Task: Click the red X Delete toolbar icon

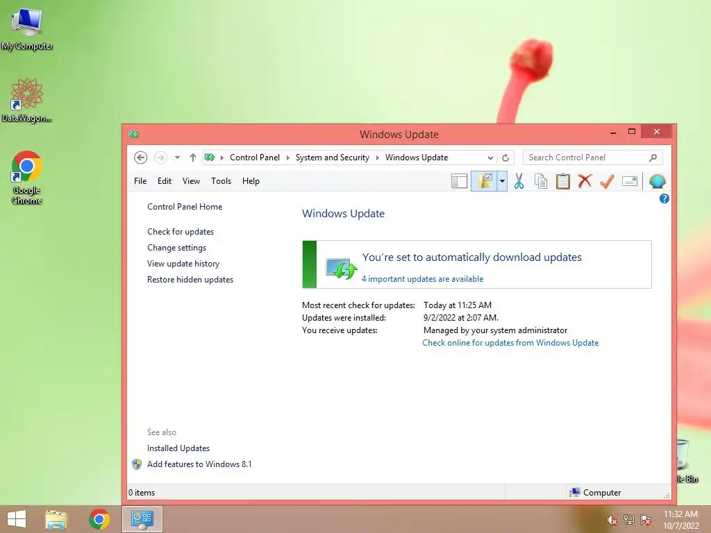Action: click(x=585, y=181)
